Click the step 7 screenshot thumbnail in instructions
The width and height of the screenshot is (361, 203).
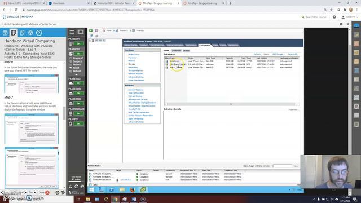tap(32, 129)
